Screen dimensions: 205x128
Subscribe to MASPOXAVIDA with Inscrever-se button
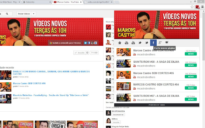pos(118,115)
